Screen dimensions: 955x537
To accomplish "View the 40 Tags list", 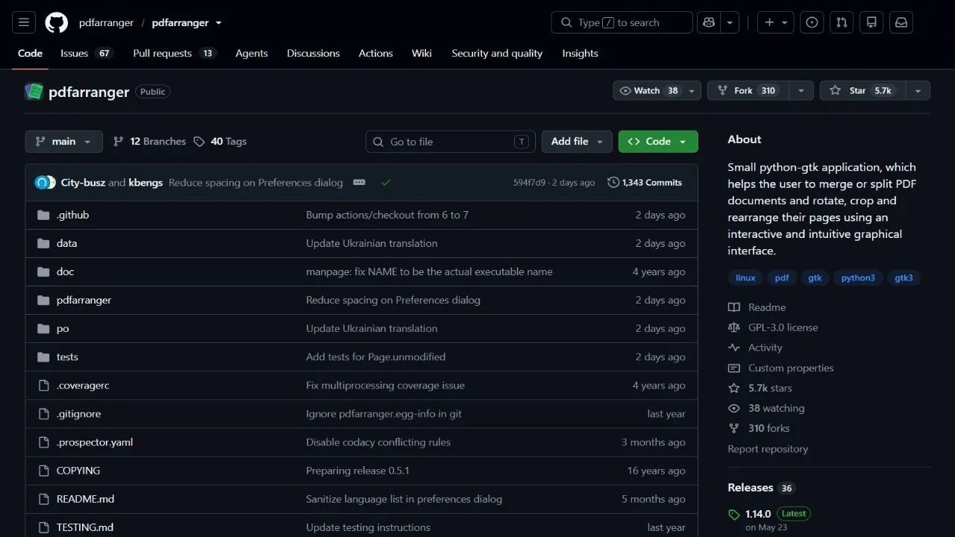I will 220,142.
